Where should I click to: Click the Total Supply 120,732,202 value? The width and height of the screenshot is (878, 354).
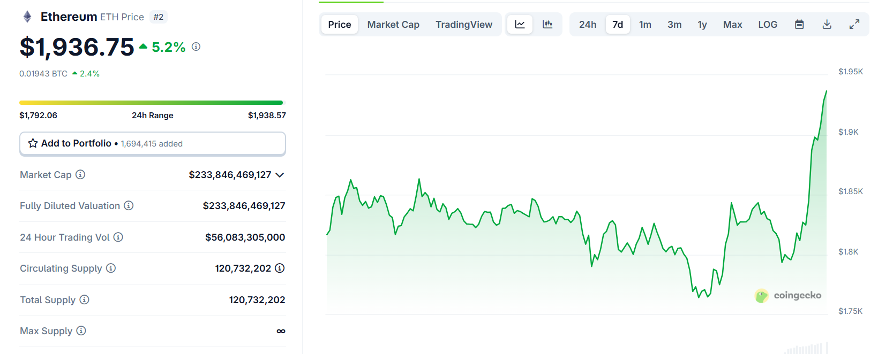[257, 300]
